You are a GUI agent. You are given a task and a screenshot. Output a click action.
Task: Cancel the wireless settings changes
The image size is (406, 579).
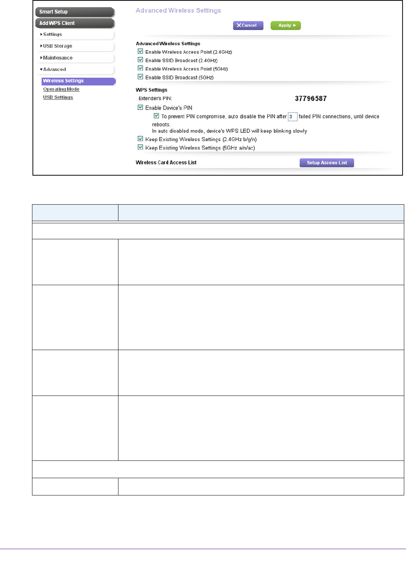[x=248, y=26]
